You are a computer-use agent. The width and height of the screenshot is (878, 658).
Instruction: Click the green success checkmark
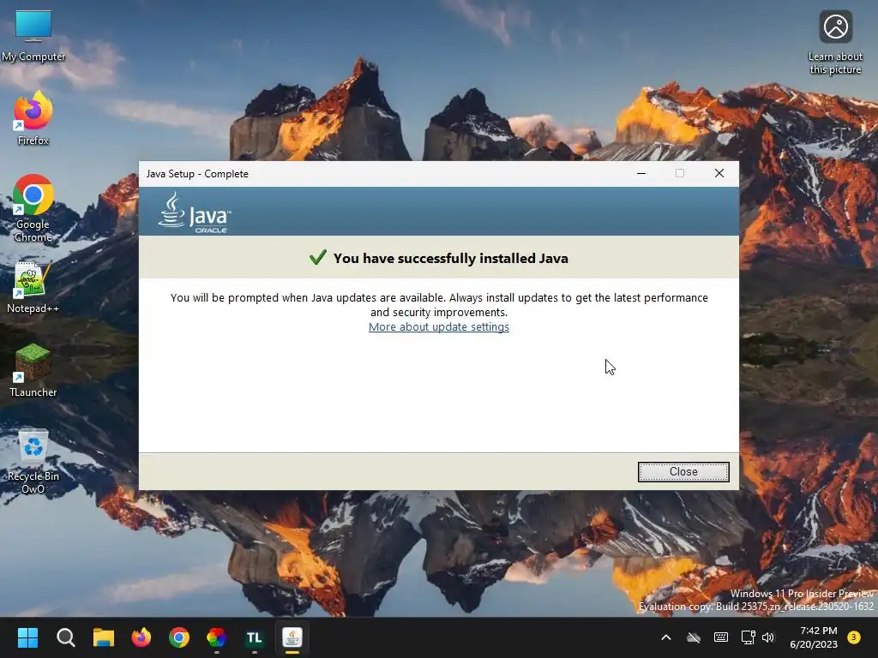(x=317, y=257)
